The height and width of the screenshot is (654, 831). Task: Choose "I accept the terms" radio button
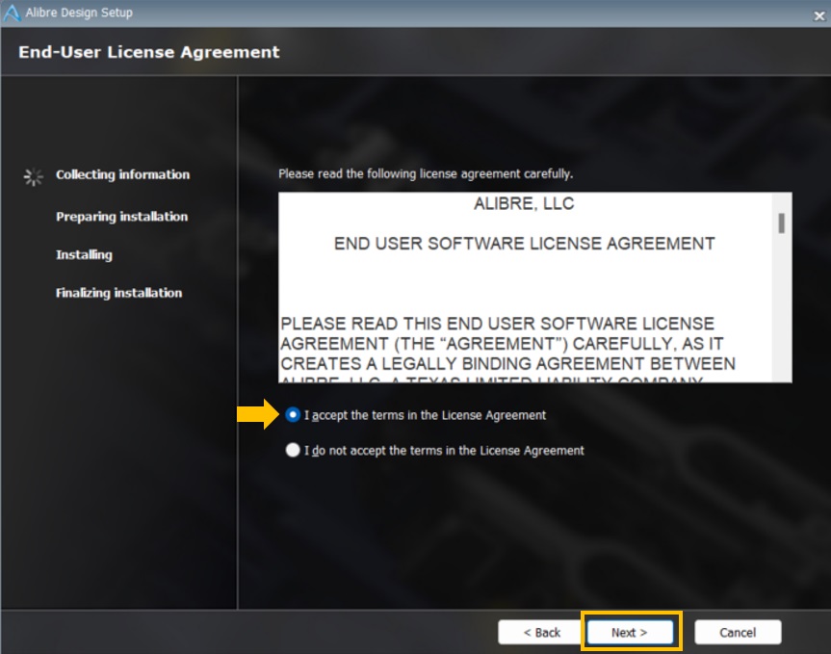tap(293, 415)
